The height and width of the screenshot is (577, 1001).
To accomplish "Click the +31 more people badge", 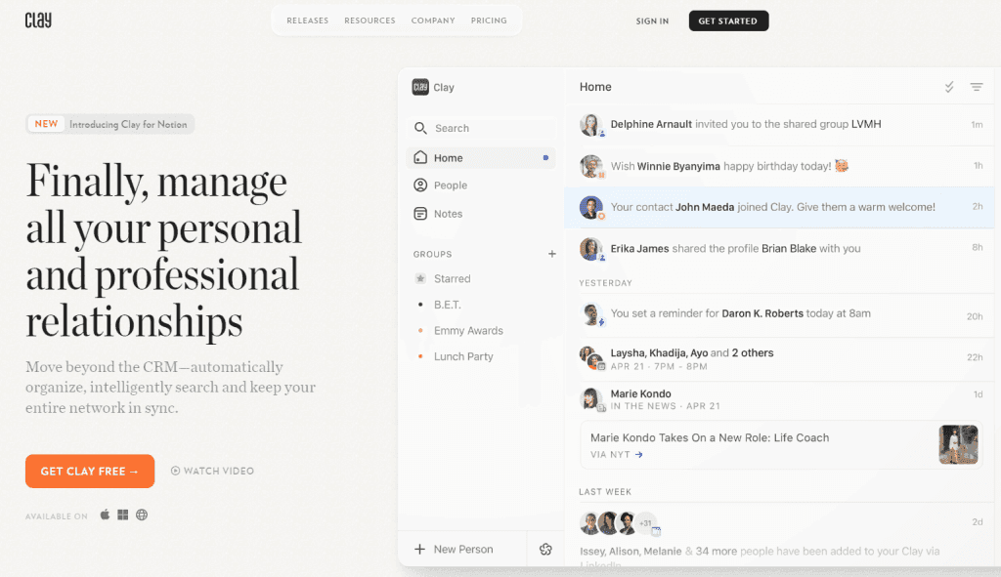I will pos(646,522).
